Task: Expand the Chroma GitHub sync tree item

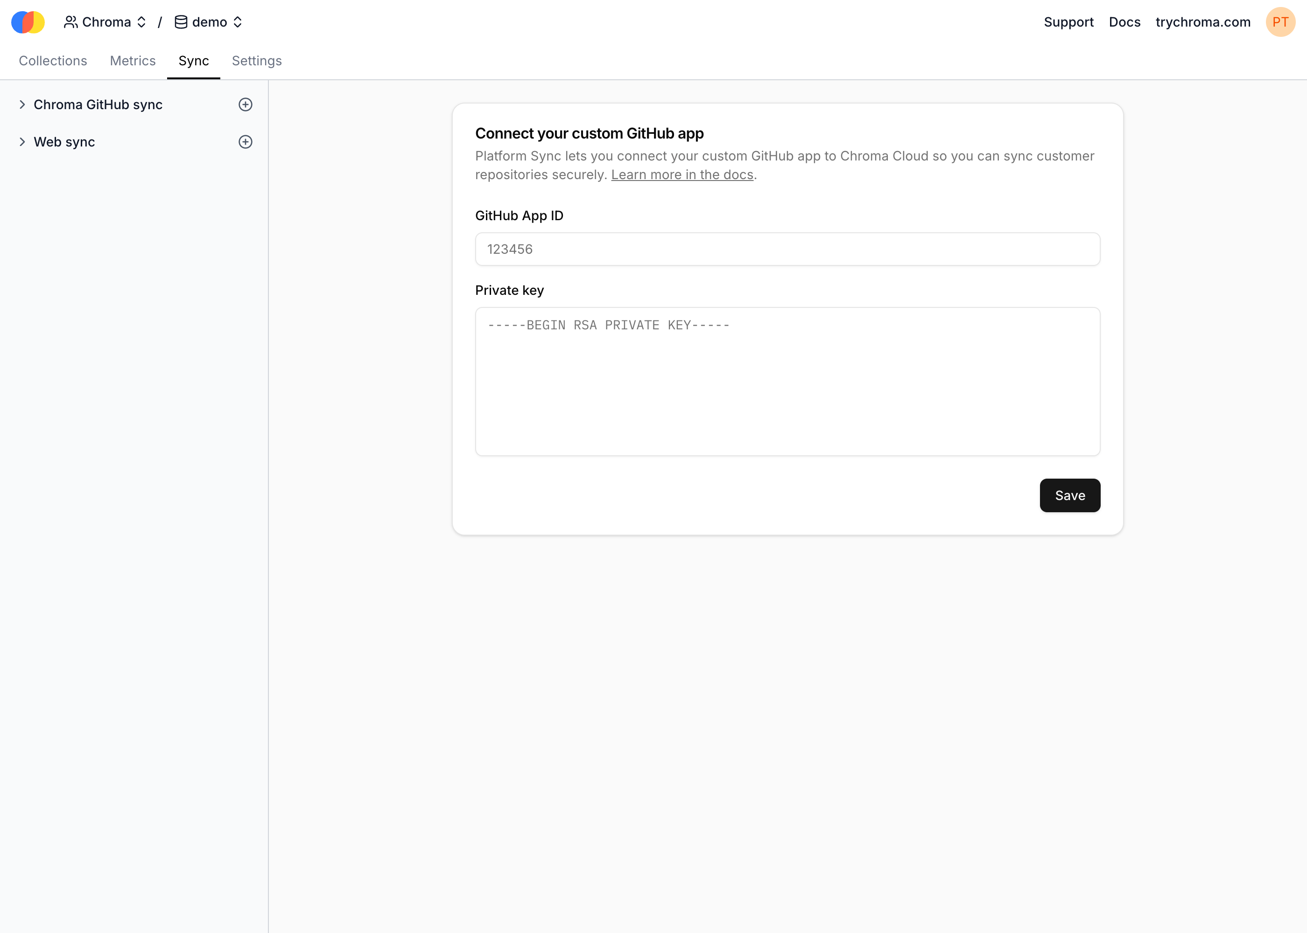Action: pyautogui.click(x=22, y=104)
